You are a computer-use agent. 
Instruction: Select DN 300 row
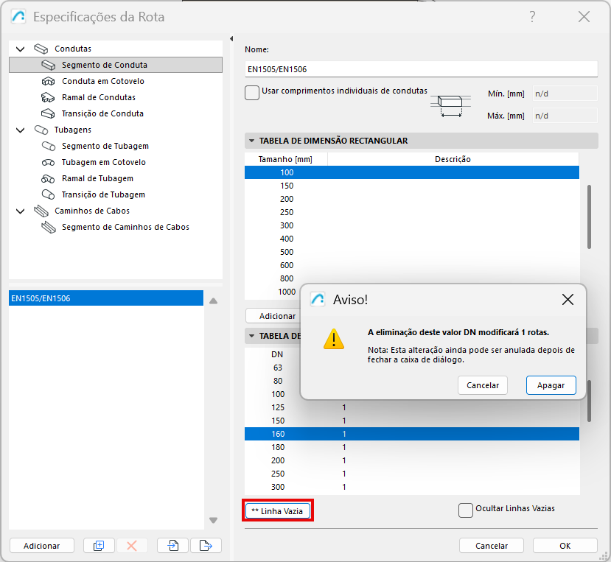click(412, 487)
